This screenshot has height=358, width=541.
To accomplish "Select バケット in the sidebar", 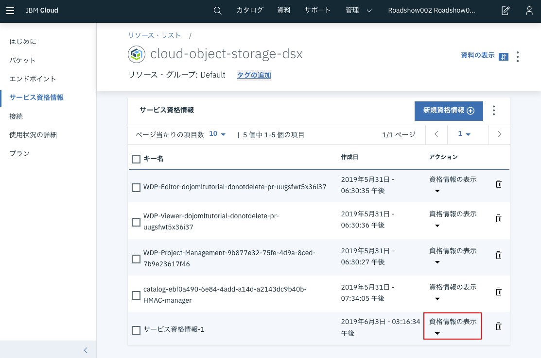I will (x=22, y=61).
